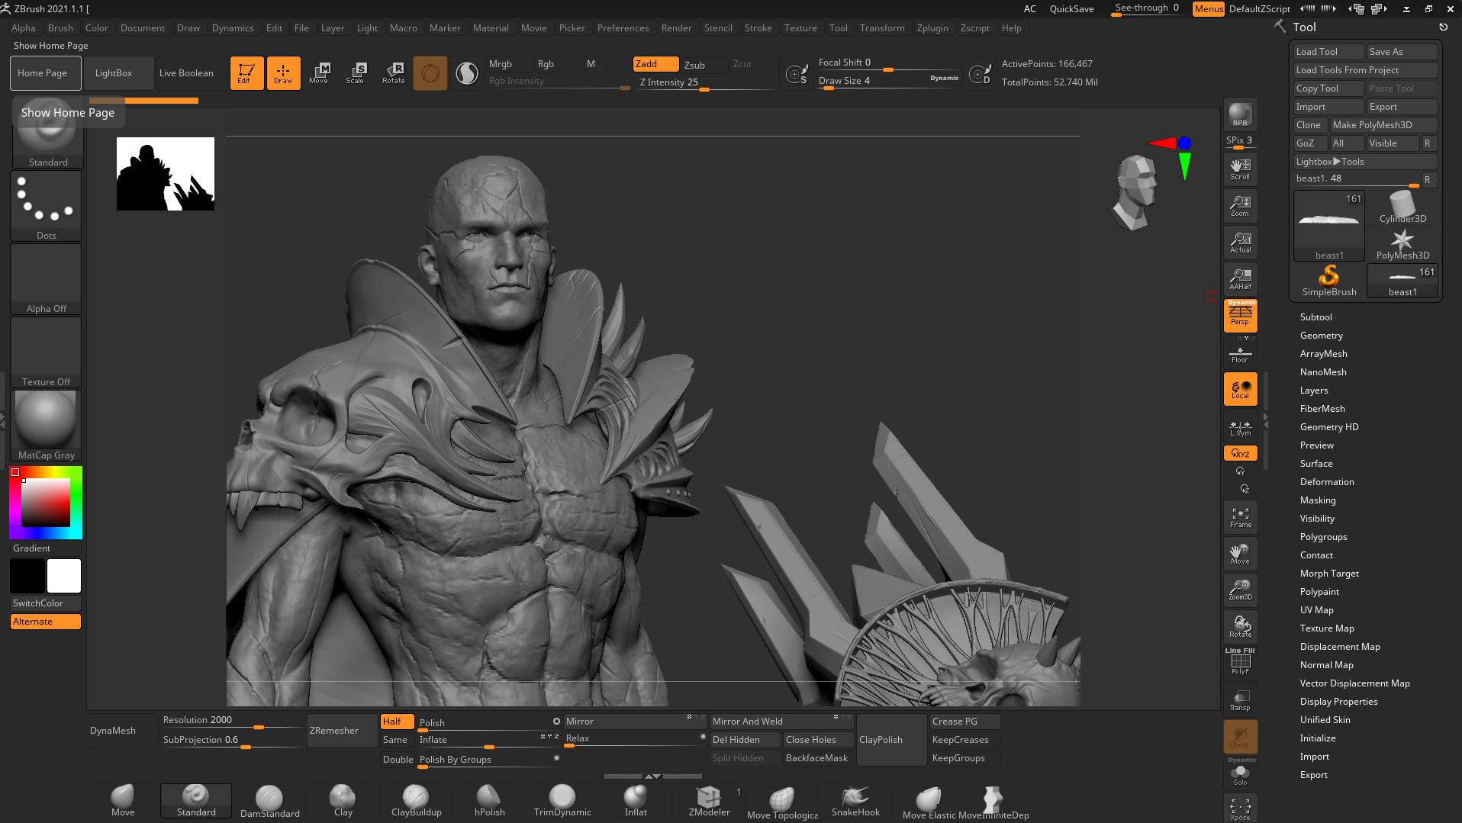The image size is (1462, 823).
Task: Expand the Geometry section in Tool palette
Action: click(x=1321, y=335)
